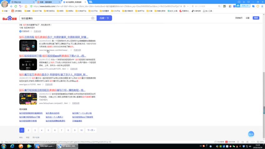Open result 秘乐魔方短视频注册流程 title link
The height and width of the screenshot is (149, 265).
click(x=52, y=90)
